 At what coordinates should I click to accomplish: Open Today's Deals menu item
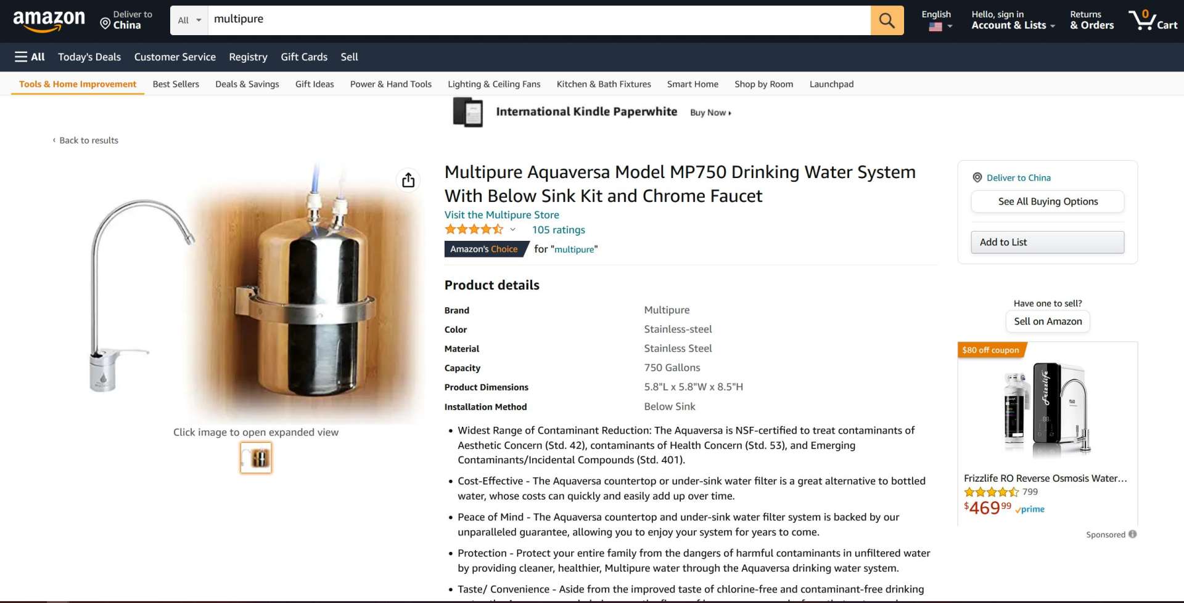click(89, 57)
